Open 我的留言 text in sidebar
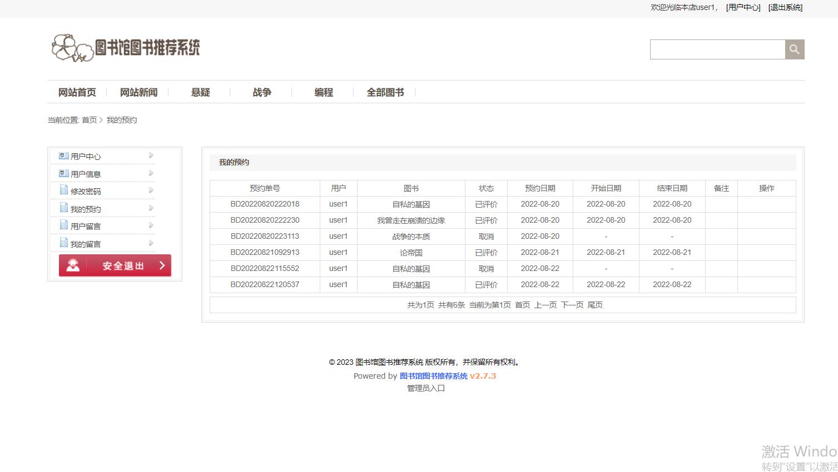This screenshot has width=838, height=472. pos(86,244)
